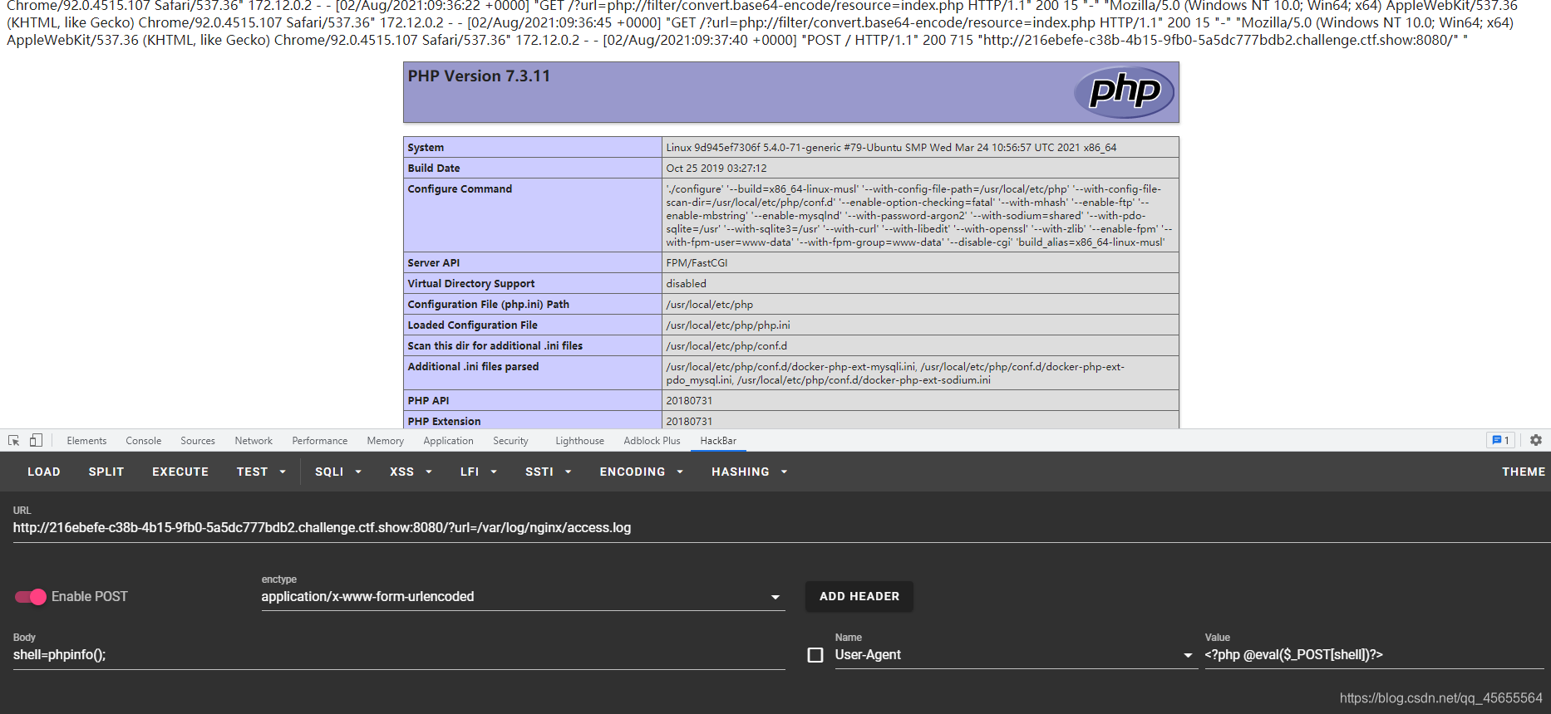Click the 'Scan this dir for additional .ini files' label

pos(495,346)
